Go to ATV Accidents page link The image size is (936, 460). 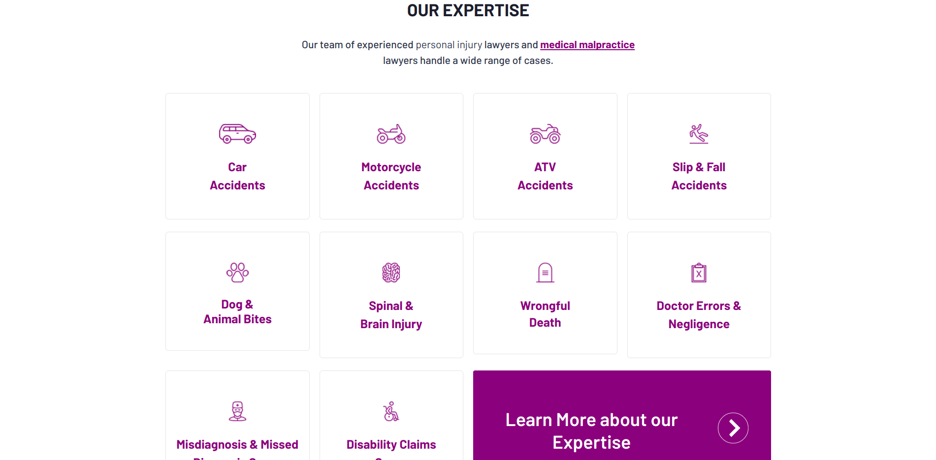point(545,176)
